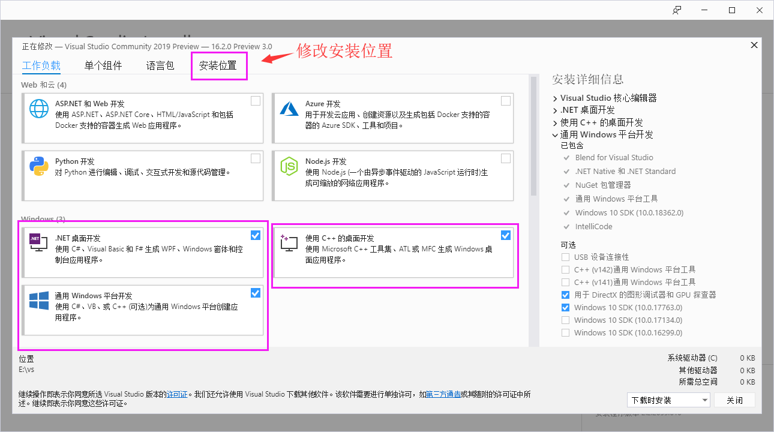Click the IntelliCode included item
The width and height of the screenshot is (774, 432).
click(593, 226)
